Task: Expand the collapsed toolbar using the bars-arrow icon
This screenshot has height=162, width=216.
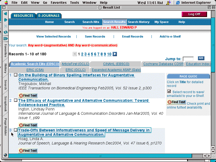Action: tap(5, 39)
